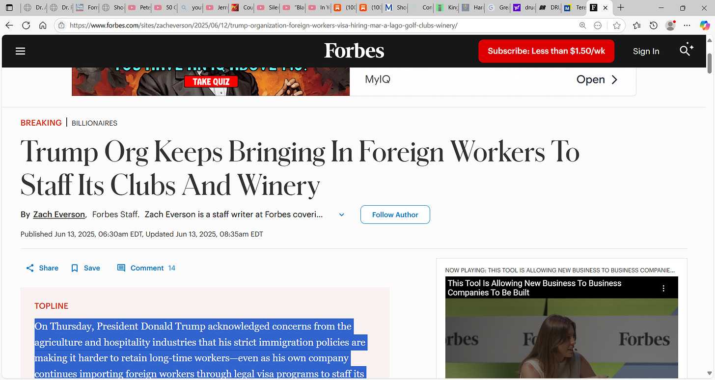This screenshot has width=715, height=380.
Task: Click the MyIQ ad label
Action: [378, 80]
